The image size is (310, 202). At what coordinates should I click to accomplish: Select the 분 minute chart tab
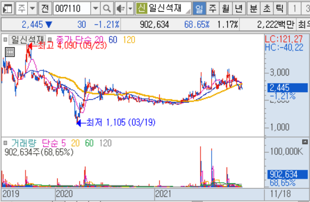coord(253,8)
